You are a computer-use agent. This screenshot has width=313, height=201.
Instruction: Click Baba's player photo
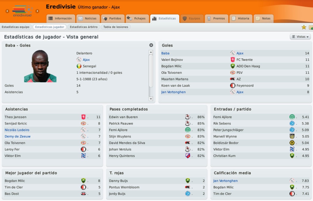tap(40, 66)
